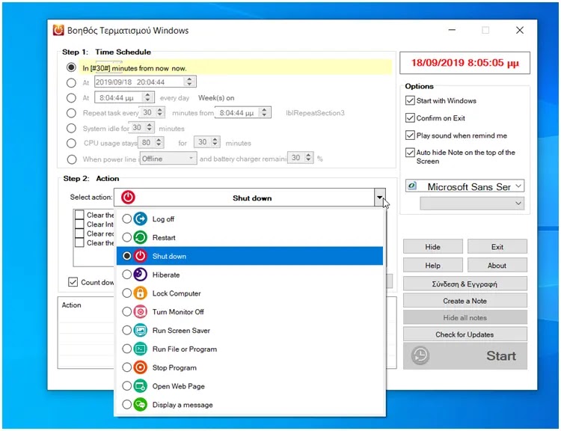Choose Turn Monitor Off from the list
This screenshot has width=561, height=431.
point(250,312)
